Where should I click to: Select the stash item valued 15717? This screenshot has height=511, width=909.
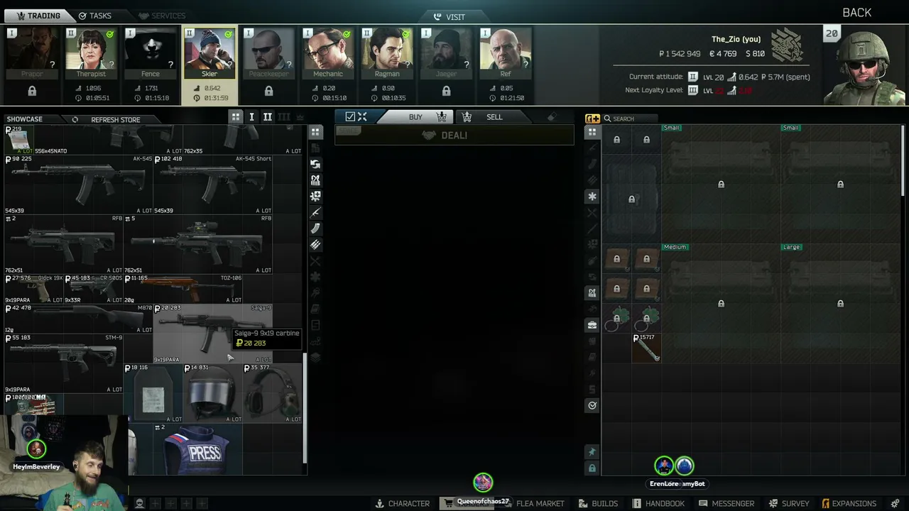[646, 348]
